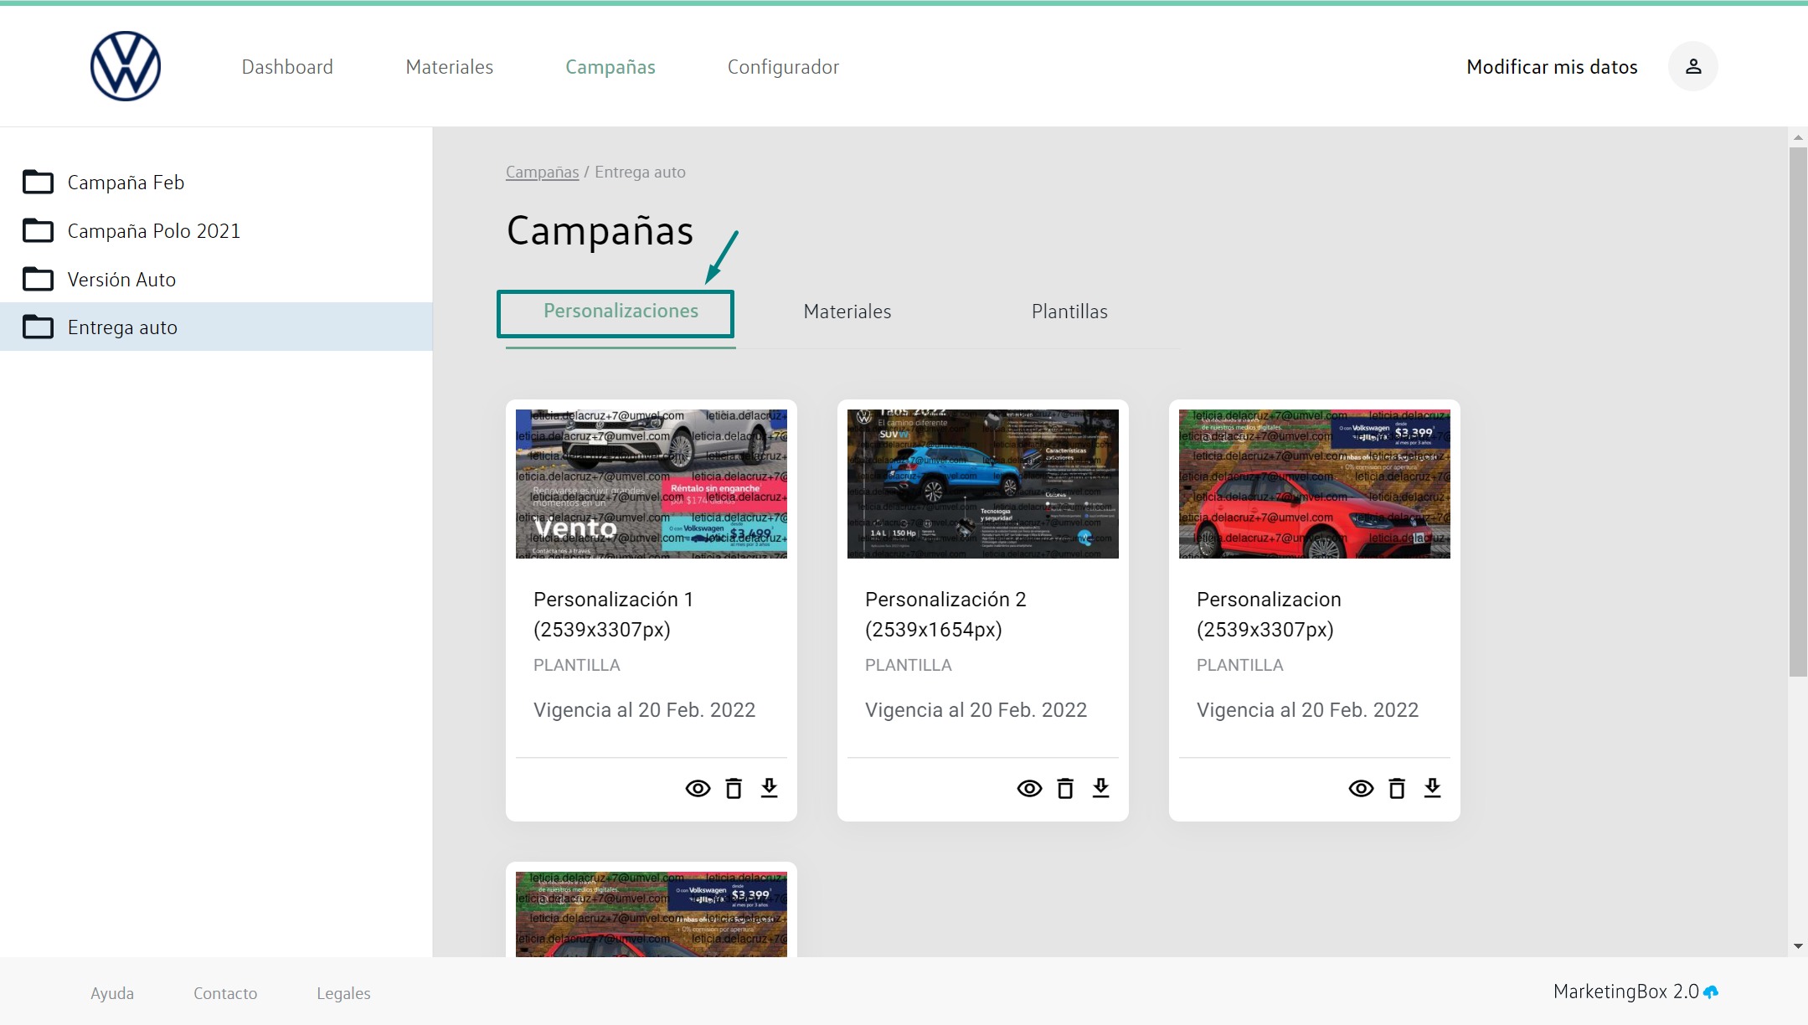
Task: Delete Personalización 2 with trash icon
Action: (x=1065, y=788)
